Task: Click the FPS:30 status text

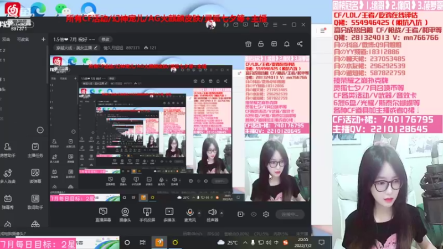Action: point(213,234)
